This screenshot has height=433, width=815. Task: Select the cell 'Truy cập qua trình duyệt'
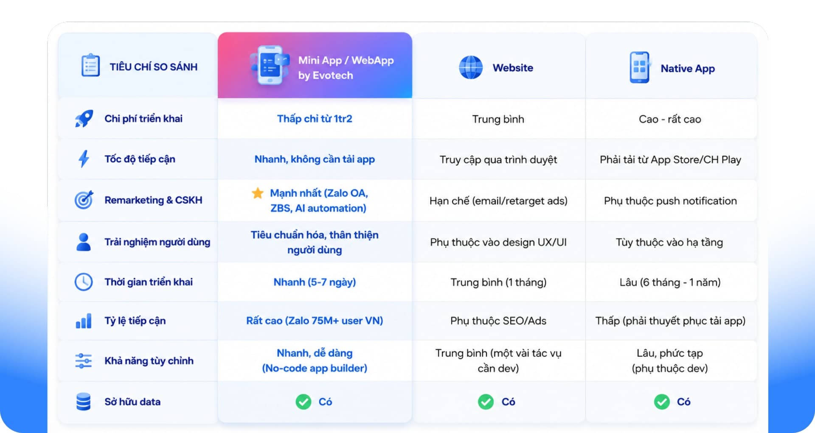click(x=498, y=160)
